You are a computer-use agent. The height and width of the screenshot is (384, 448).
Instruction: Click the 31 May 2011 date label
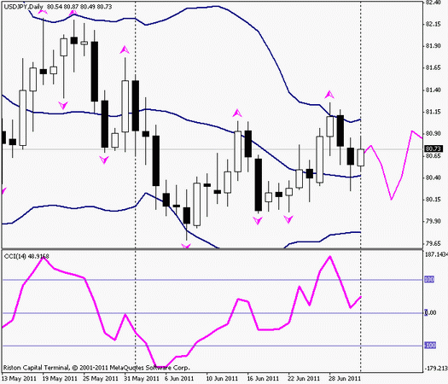pos(142,379)
